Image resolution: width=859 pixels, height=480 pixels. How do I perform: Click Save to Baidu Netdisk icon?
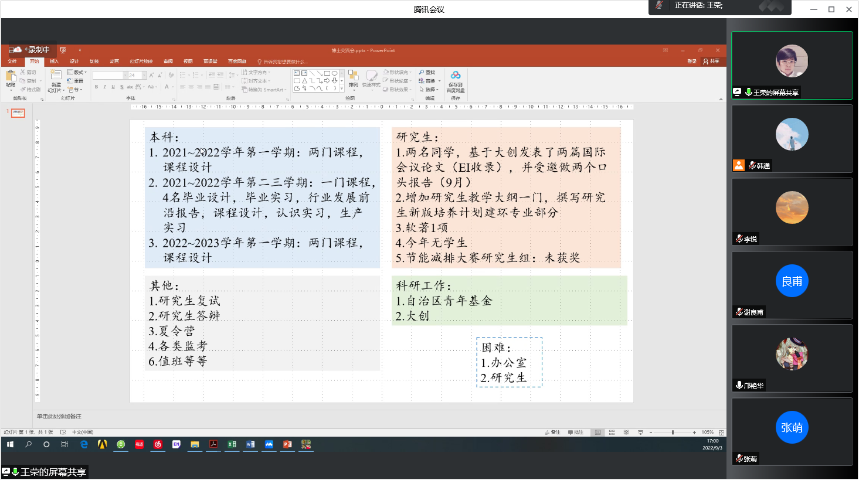[456, 76]
